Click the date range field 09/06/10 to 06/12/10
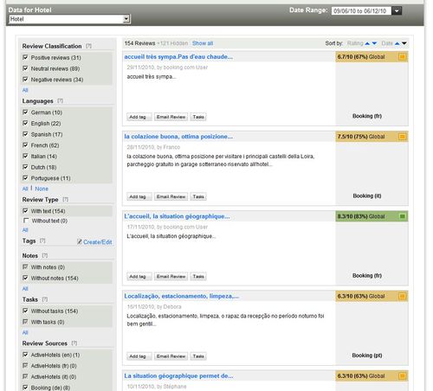The image size is (433, 391). 361,11
